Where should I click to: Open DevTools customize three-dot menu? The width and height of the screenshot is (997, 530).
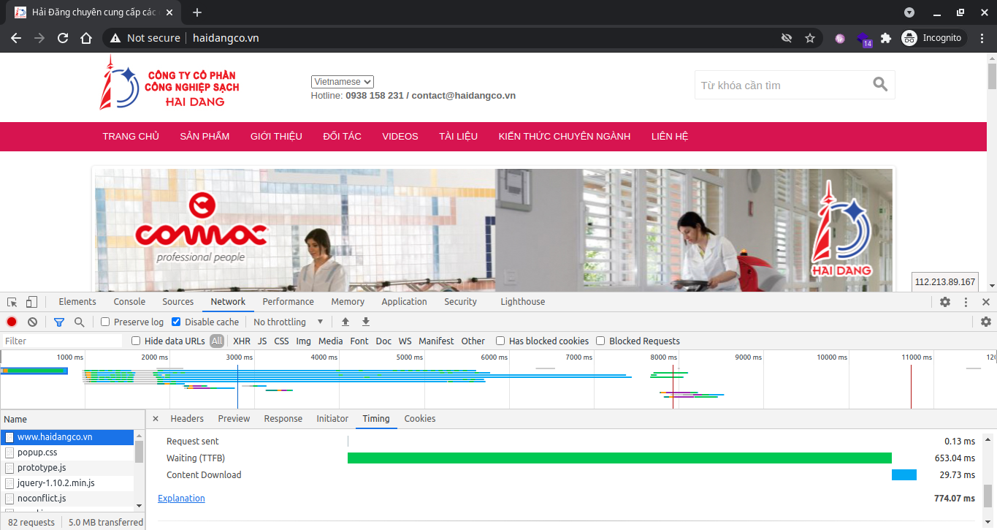tap(966, 302)
